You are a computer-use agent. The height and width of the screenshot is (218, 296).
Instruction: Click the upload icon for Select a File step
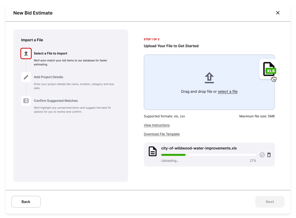coord(26,53)
